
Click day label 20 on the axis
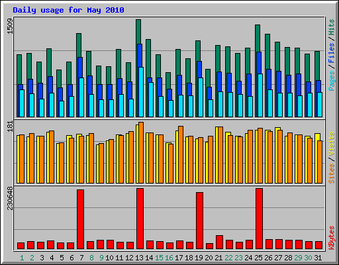pyautogui.click(x=209, y=258)
